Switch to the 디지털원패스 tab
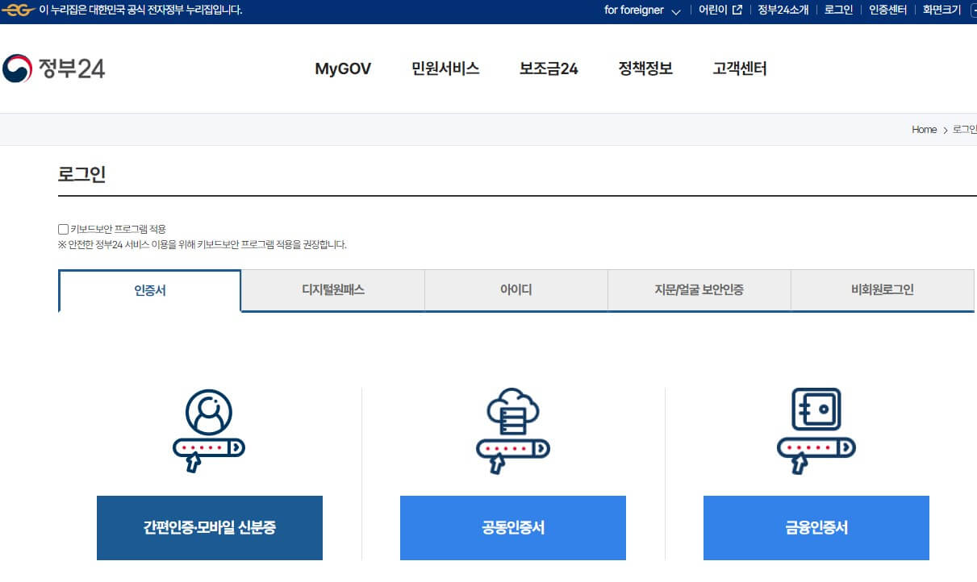977x582 pixels. pos(332,289)
